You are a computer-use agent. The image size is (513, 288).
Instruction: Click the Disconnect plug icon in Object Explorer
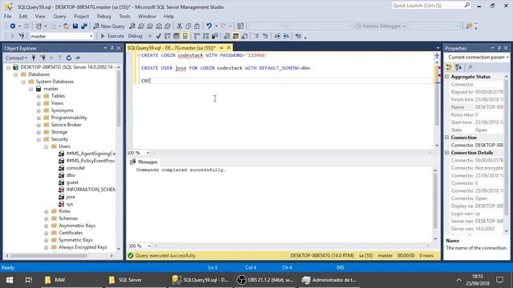click(42, 58)
